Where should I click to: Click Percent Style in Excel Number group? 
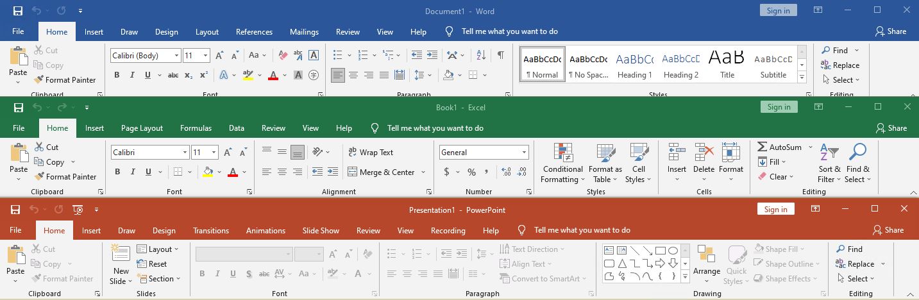pos(471,172)
